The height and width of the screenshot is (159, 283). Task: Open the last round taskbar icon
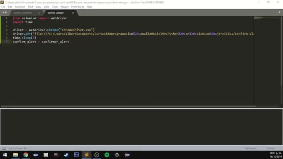point(127,155)
